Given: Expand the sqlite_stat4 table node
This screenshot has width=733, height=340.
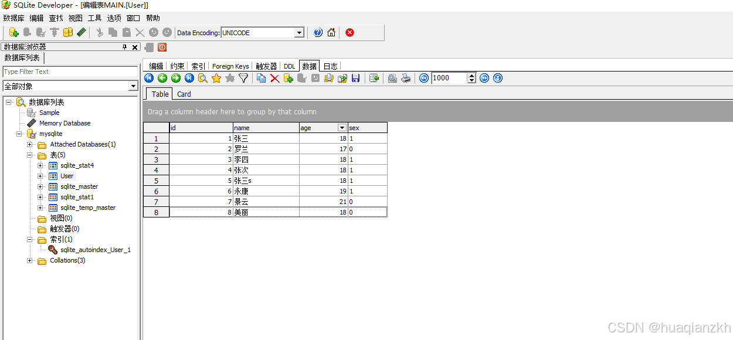Looking at the screenshot, I should pyautogui.click(x=40, y=165).
